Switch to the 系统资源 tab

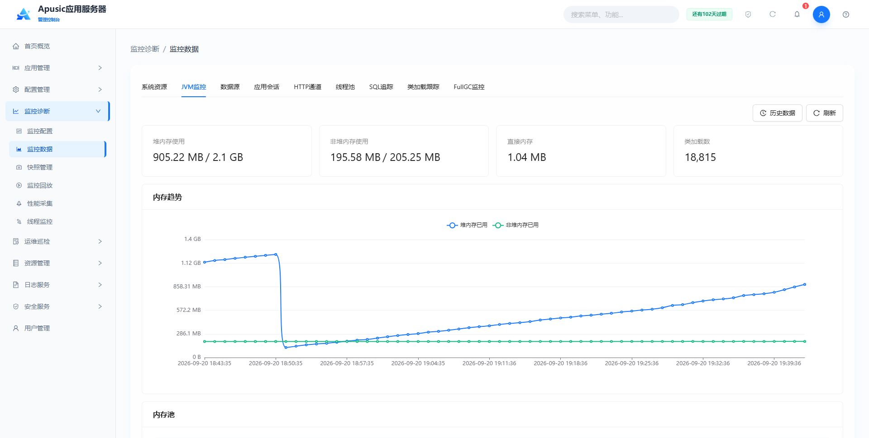coord(154,87)
